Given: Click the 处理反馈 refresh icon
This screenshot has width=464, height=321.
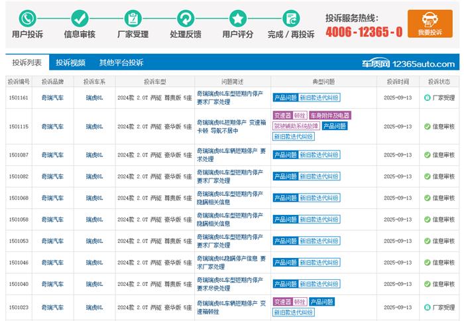Looking at the screenshot, I should point(186,18).
